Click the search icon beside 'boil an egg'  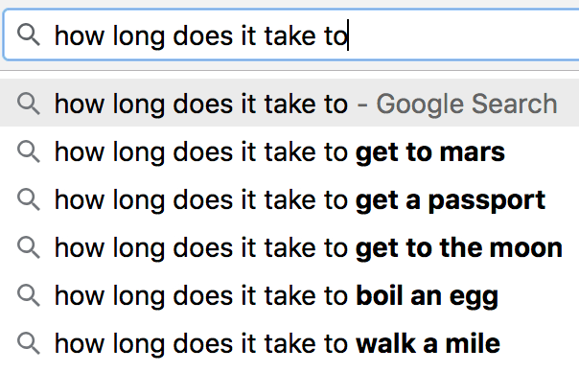coord(29,295)
